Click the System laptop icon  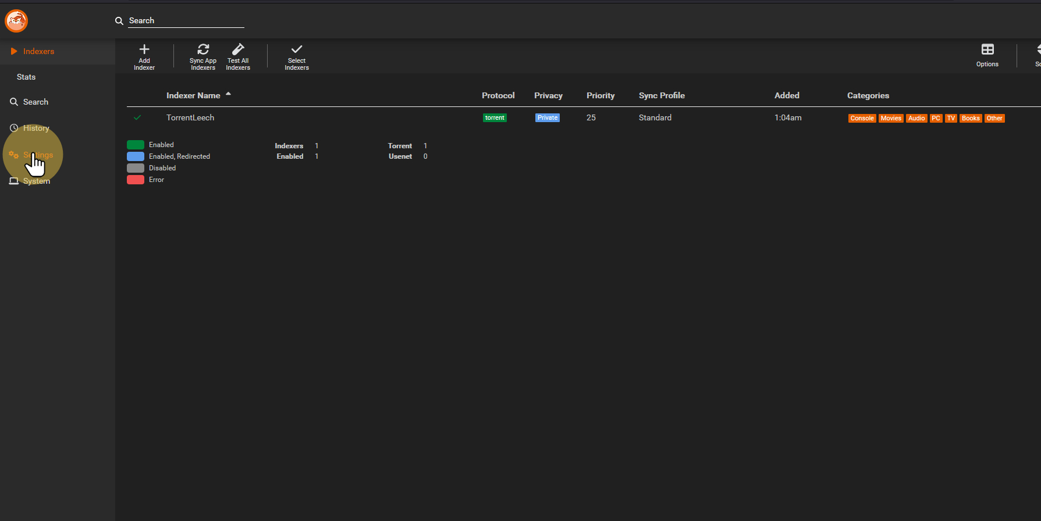(14, 181)
